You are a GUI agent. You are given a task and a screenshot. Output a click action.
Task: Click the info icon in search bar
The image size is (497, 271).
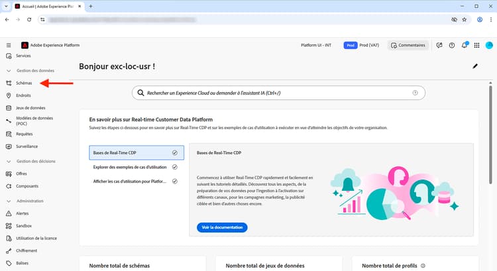click(x=415, y=93)
